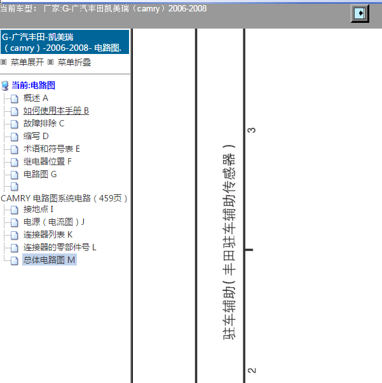Open the 电路图 G section
The width and height of the screenshot is (382, 383).
40,174
